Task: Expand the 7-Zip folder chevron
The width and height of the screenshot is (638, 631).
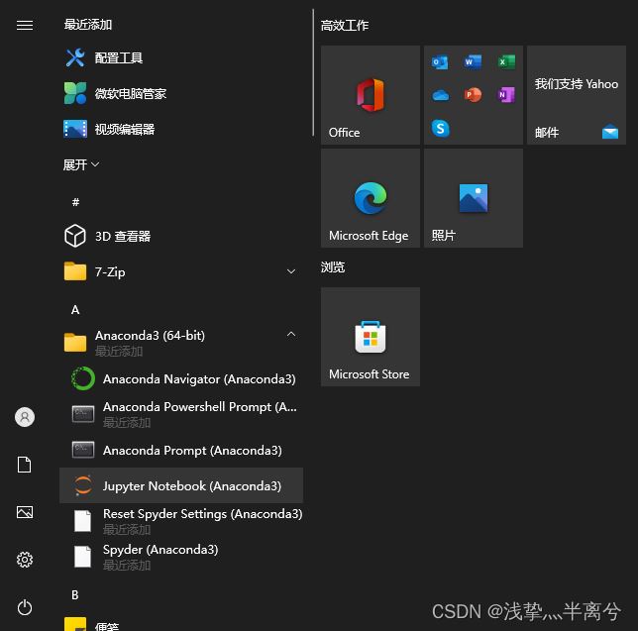Action: click(x=291, y=271)
